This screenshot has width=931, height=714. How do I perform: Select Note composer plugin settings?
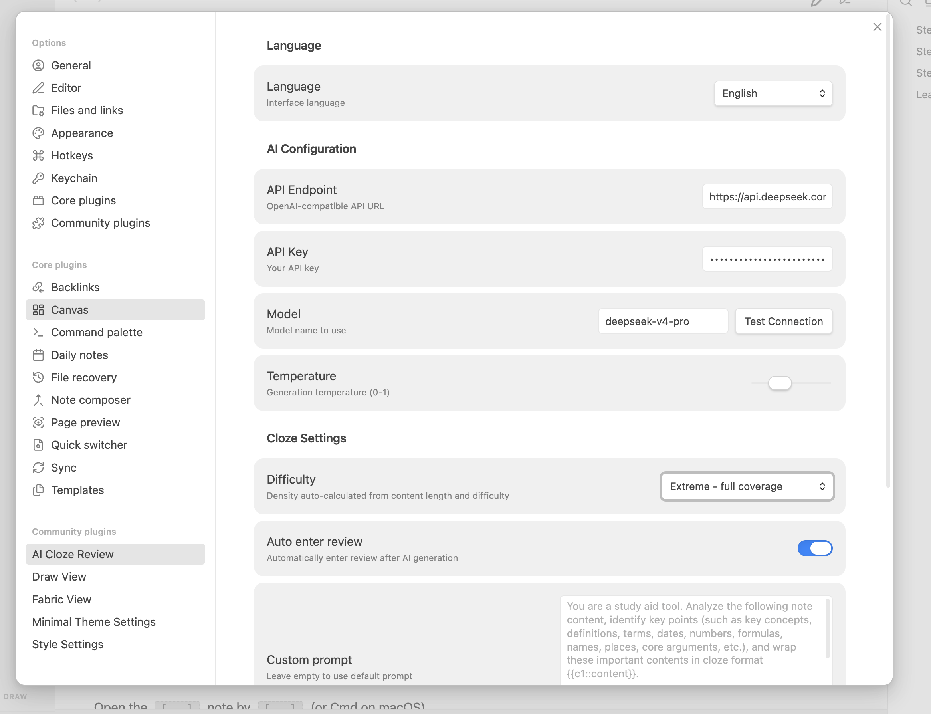115,400
